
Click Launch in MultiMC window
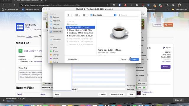pyautogui.click(x=102, y=95)
